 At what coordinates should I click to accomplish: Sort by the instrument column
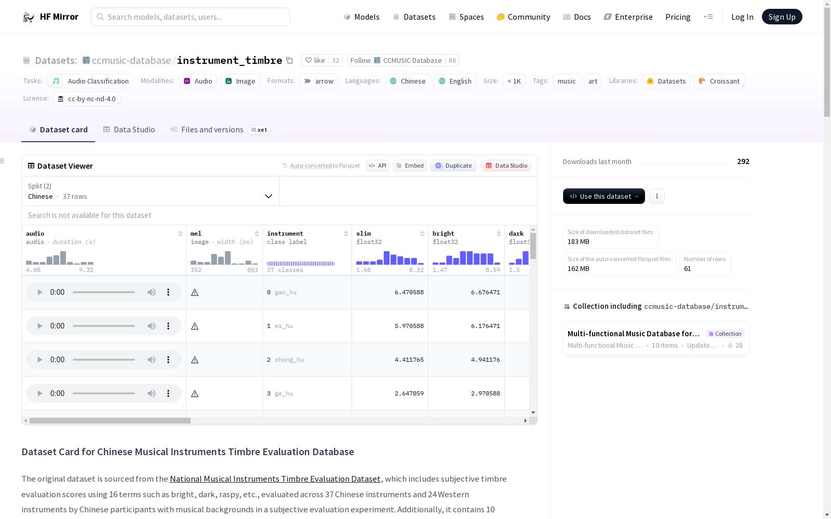(x=346, y=234)
